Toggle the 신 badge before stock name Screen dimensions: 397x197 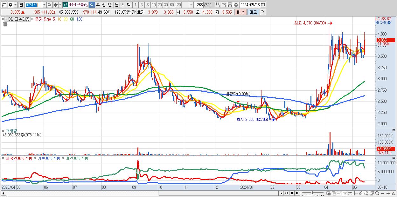pyautogui.click(x=65, y=5)
